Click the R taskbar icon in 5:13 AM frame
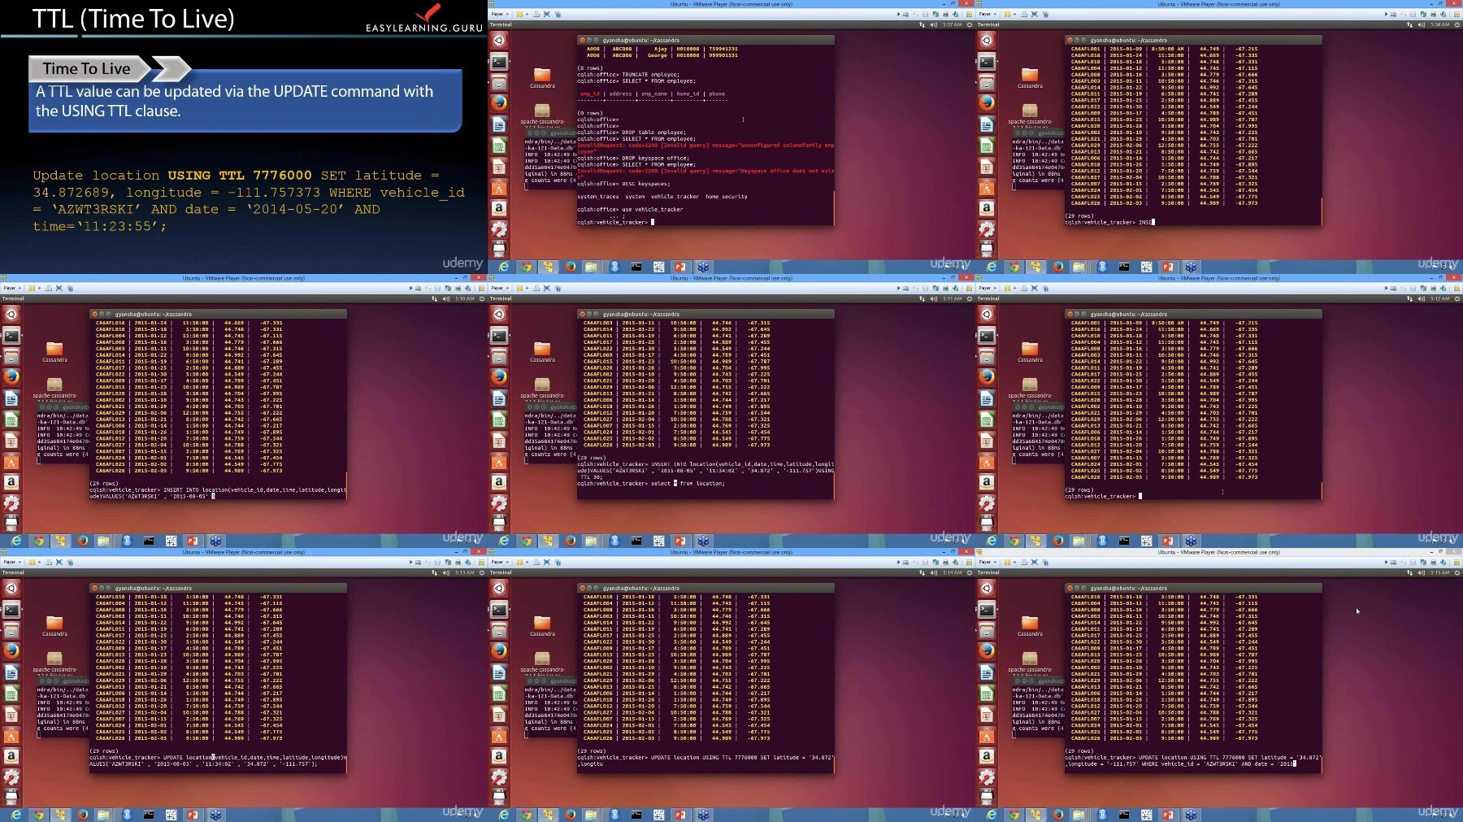The image size is (1463, 822). point(127,815)
